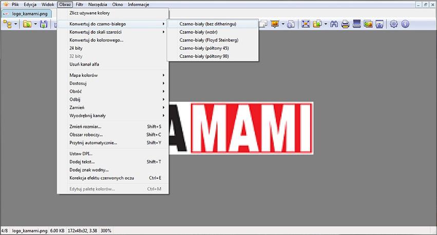This screenshot has height=235, width=437.
Task: Select 'Obszar roboczy...' entry
Action: (x=113, y=135)
